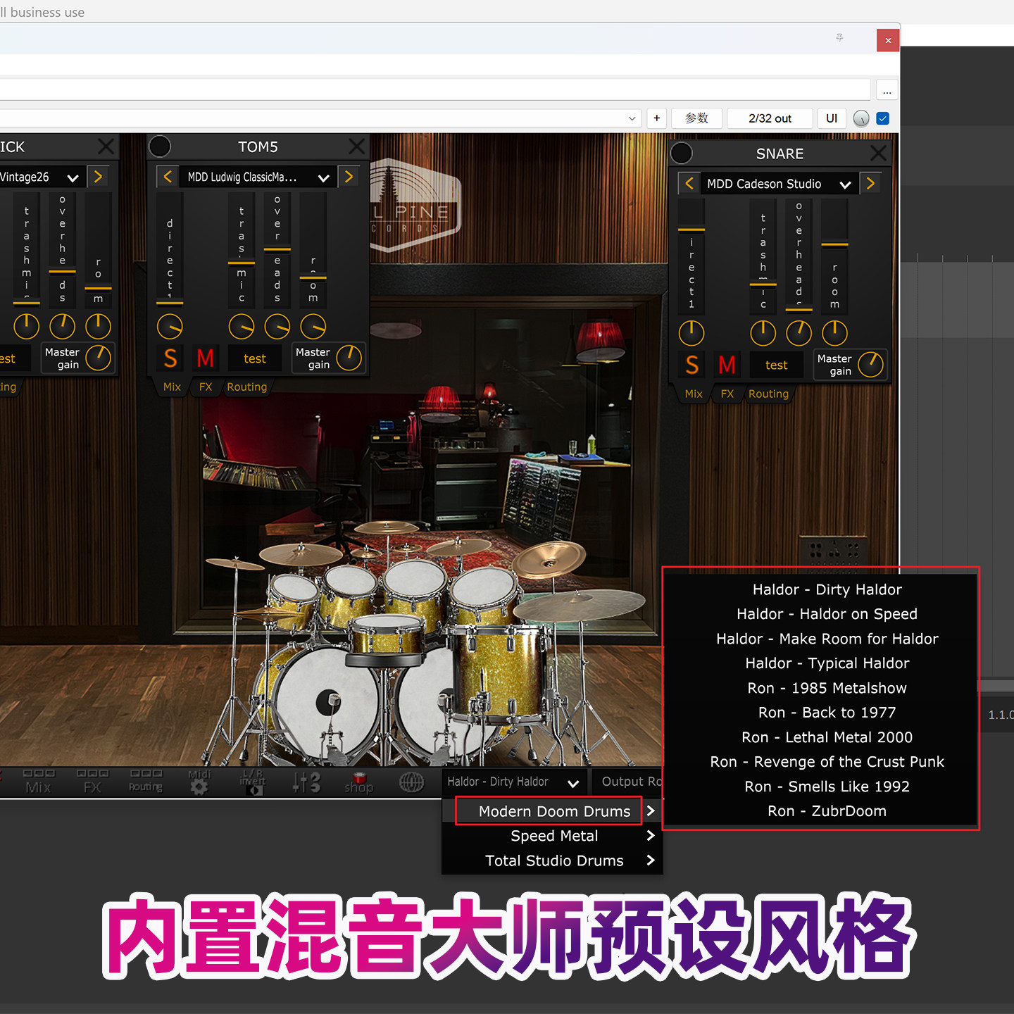This screenshot has height=1014, width=1014.
Task: Click the SNARE room knob
Action: [x=834, y=333]
